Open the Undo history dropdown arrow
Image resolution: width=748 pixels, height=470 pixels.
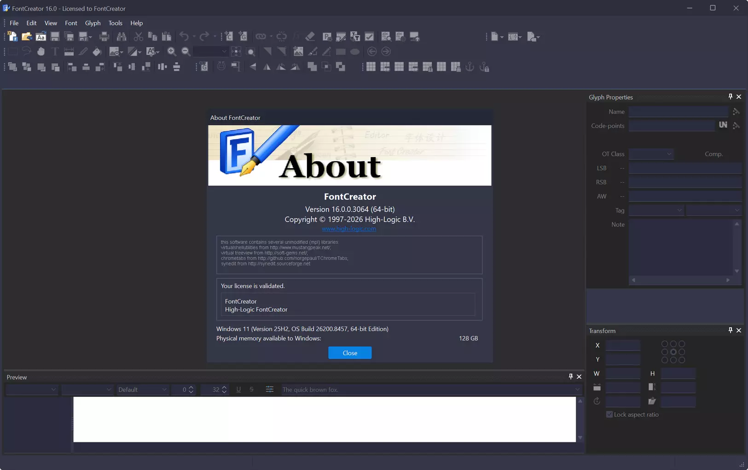(x=194, y=37)
